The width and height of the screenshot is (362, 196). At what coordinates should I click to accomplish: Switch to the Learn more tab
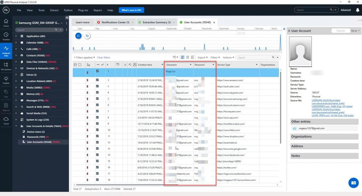pos(83,22)
